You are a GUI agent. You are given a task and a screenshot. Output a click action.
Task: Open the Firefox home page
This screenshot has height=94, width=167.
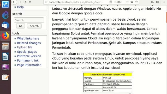30,2
